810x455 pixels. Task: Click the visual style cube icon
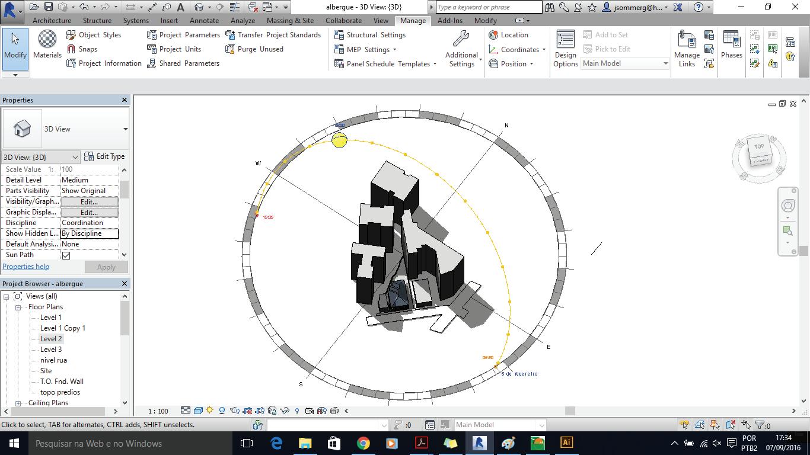click(198, 411)
